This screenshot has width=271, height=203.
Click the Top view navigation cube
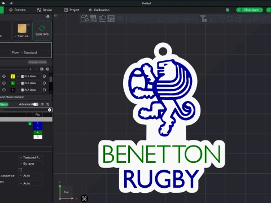point(66,192)
